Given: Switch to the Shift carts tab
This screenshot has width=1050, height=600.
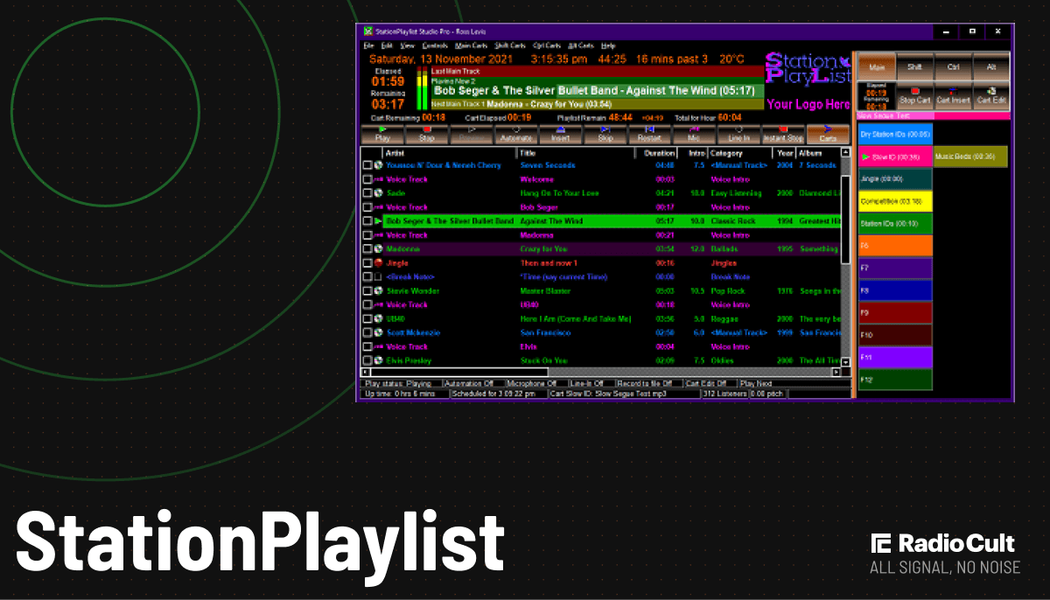Looking at the screenshot, I should coord(914,66).
